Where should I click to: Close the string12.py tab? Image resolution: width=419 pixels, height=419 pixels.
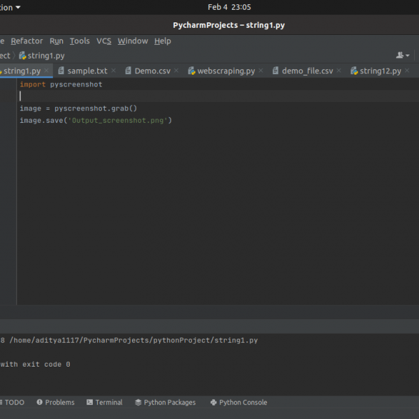407,71
